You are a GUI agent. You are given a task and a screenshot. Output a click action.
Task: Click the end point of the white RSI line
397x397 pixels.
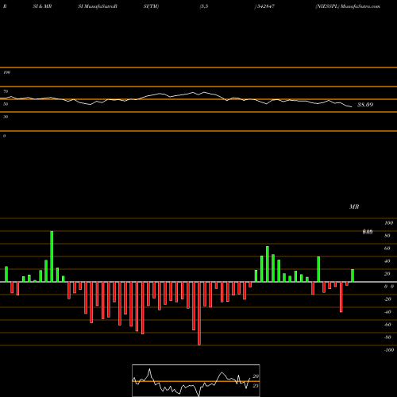pos(352,107)
